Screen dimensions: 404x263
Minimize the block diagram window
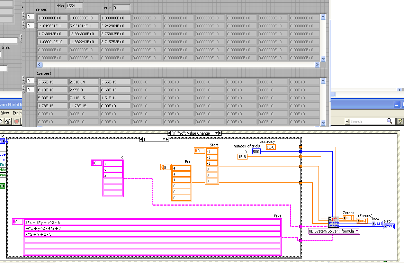[x=397, y=104]
